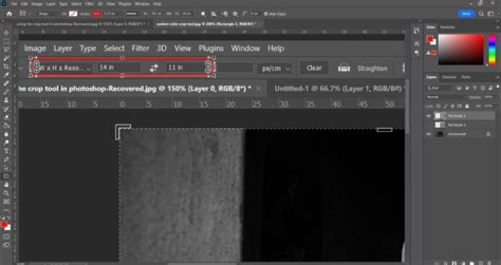This screenshot has height=265, width=501.
Task: Open the tool mode Shape dropdown
Action: (x=47, y=14)
